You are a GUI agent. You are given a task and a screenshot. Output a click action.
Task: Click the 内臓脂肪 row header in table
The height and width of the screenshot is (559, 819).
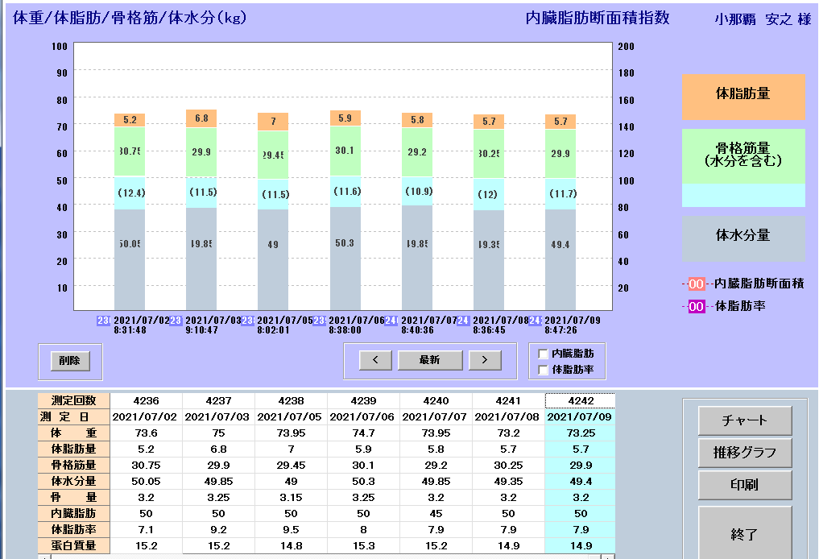73,514
